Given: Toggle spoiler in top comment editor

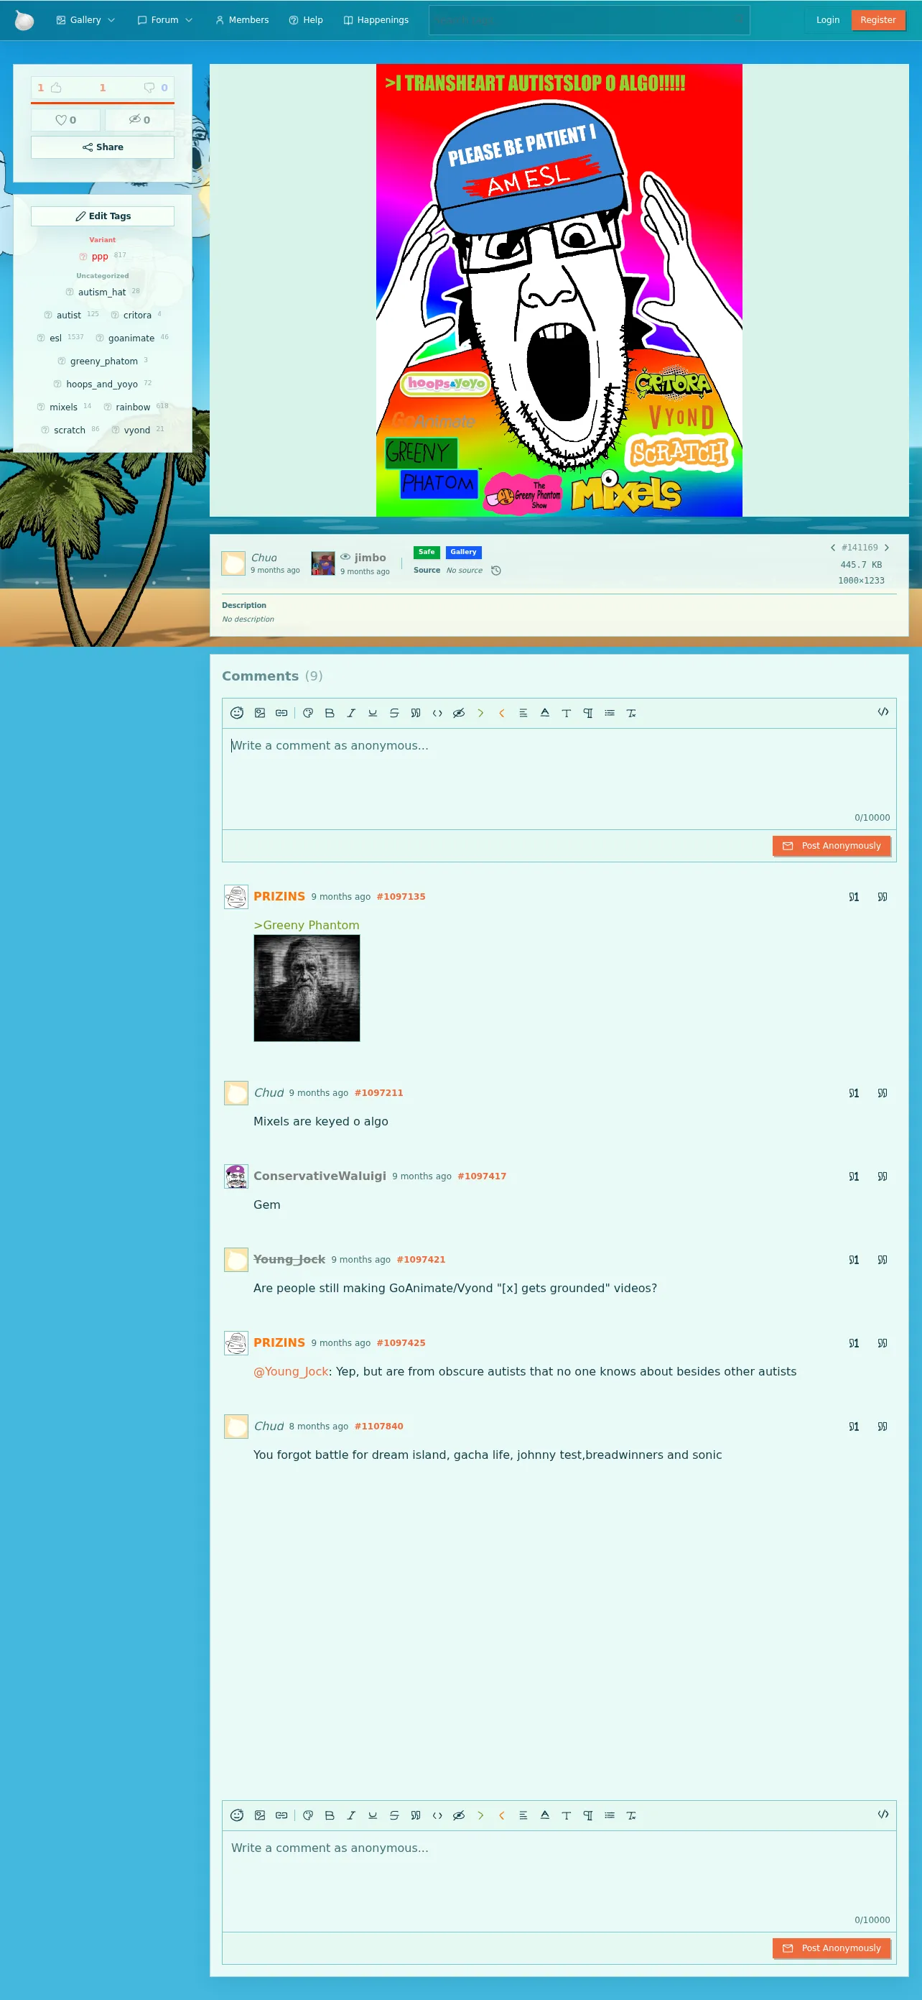Looking at the screenshot, I should (x=459, y=713).
